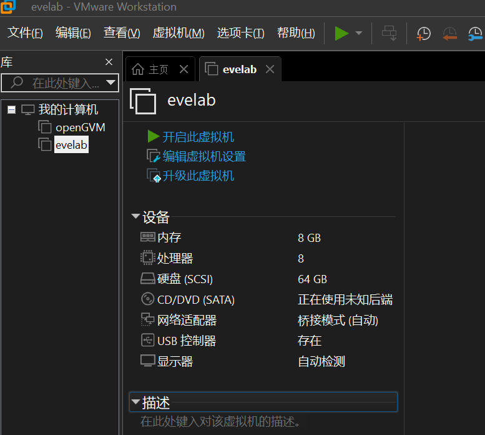
Task: Collapse the 我的计算机 tree node
Action: [x=11, y=110]
